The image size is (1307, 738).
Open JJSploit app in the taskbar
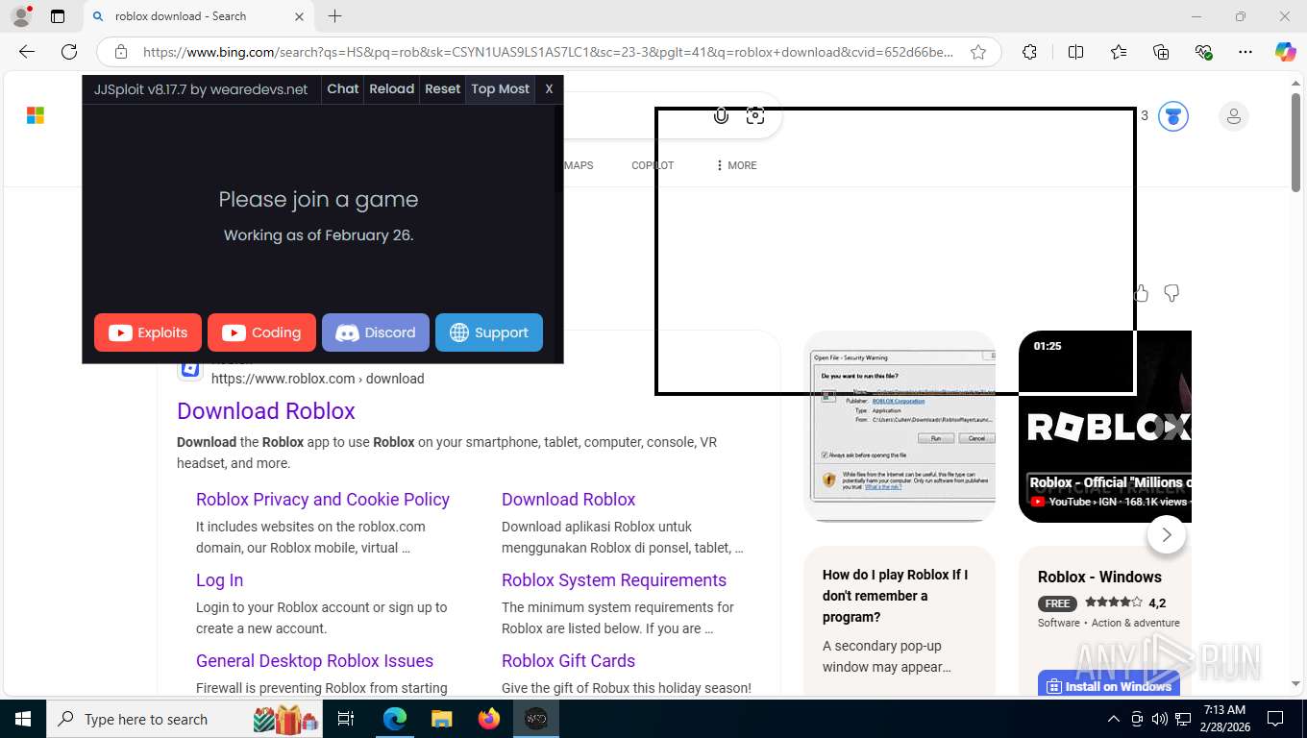536,719
